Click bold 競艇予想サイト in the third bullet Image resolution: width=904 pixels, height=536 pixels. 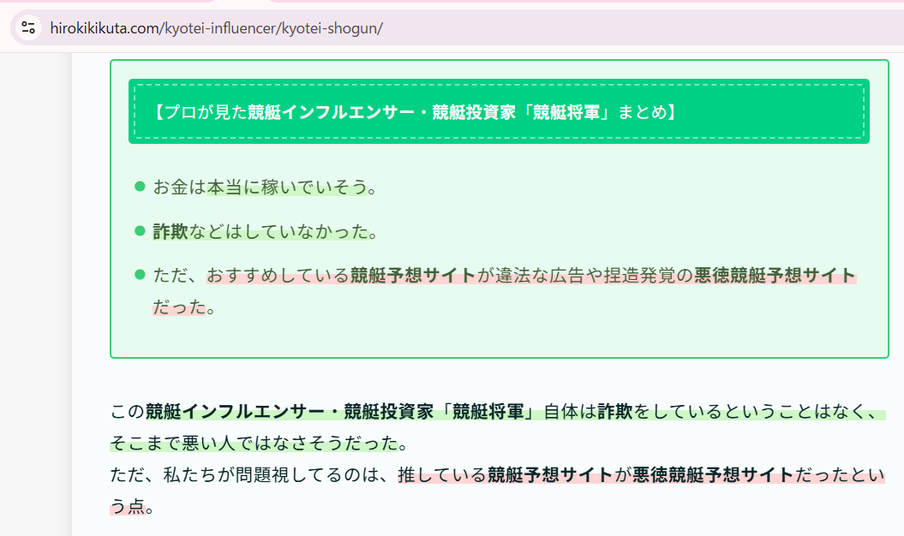click(412, 275)
